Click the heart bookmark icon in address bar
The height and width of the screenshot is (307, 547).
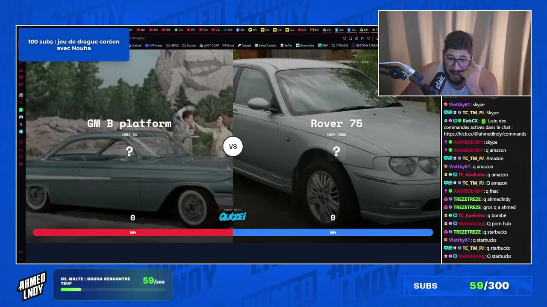[x=368, y=38]
